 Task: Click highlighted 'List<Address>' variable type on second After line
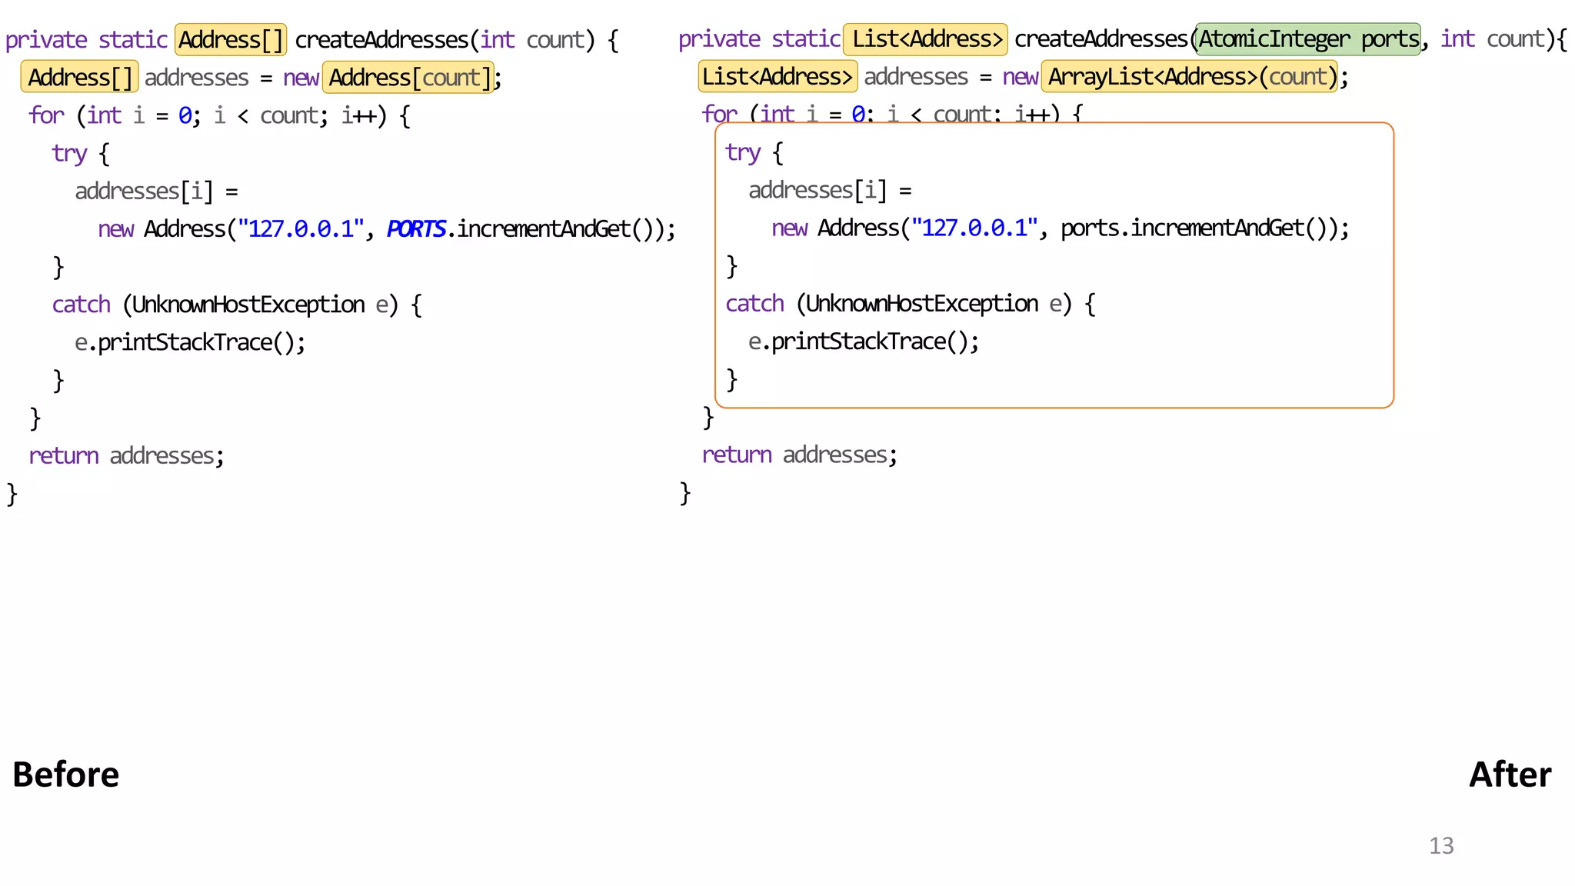pos(778,76)
